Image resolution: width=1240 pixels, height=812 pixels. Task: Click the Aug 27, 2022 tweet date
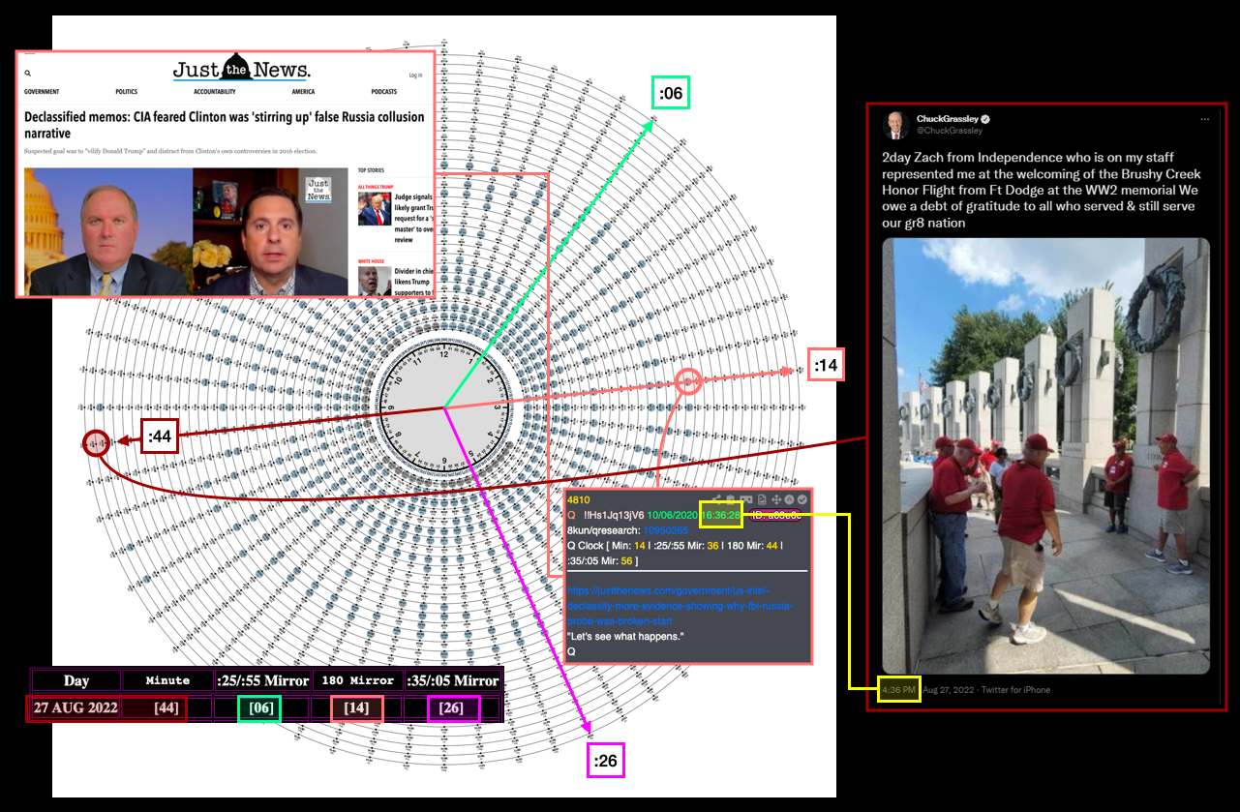(x=947, y=690)
